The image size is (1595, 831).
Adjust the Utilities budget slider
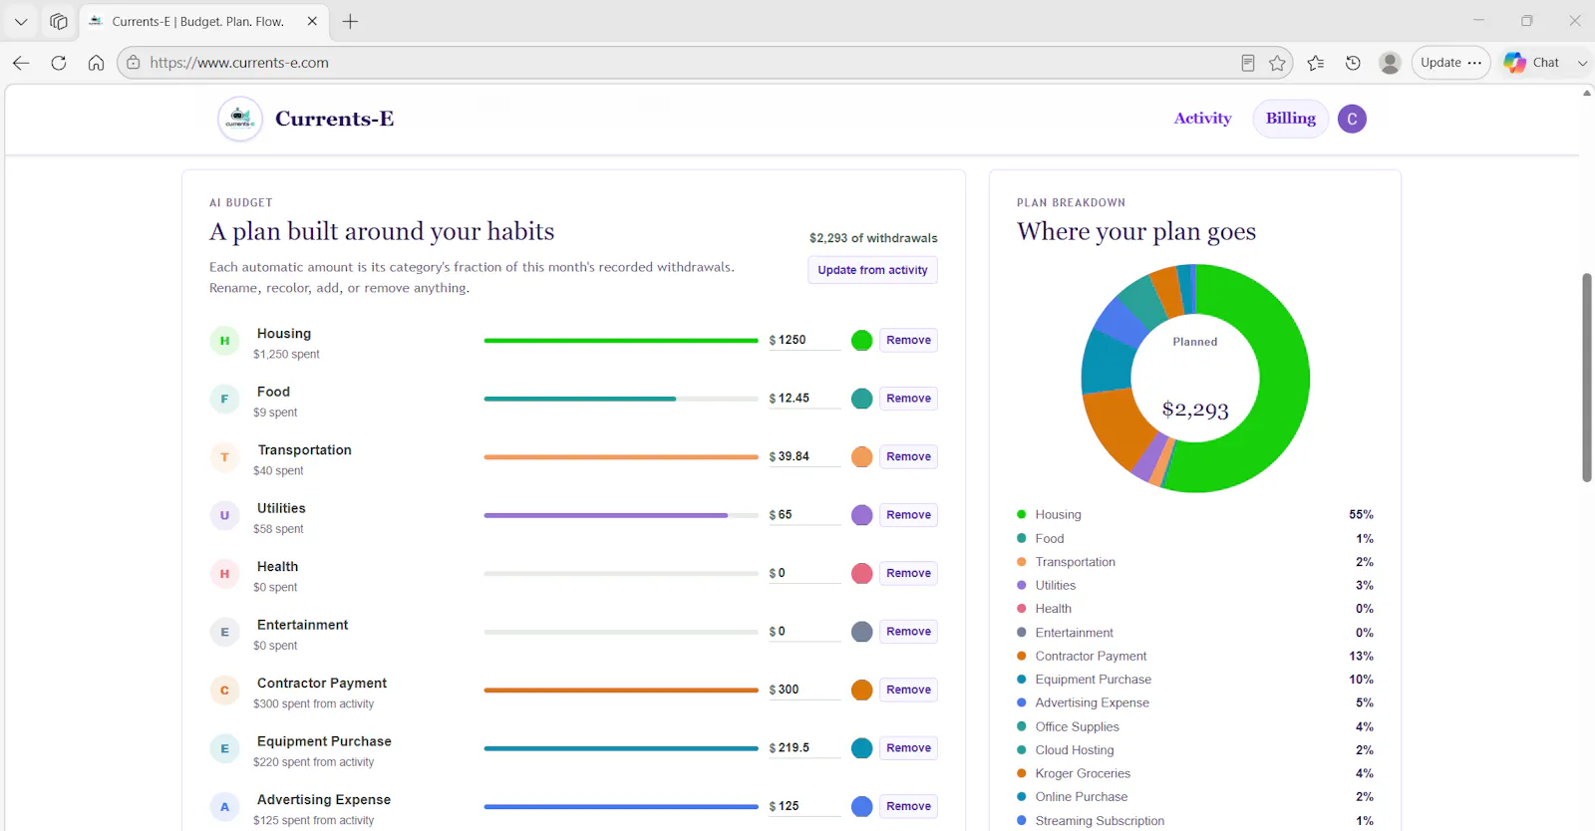(x=621, y=515)
